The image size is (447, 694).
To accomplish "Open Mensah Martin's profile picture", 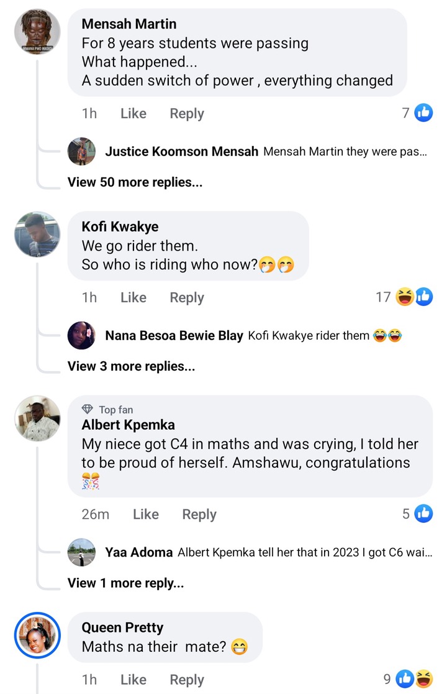I will coord(37,32).
